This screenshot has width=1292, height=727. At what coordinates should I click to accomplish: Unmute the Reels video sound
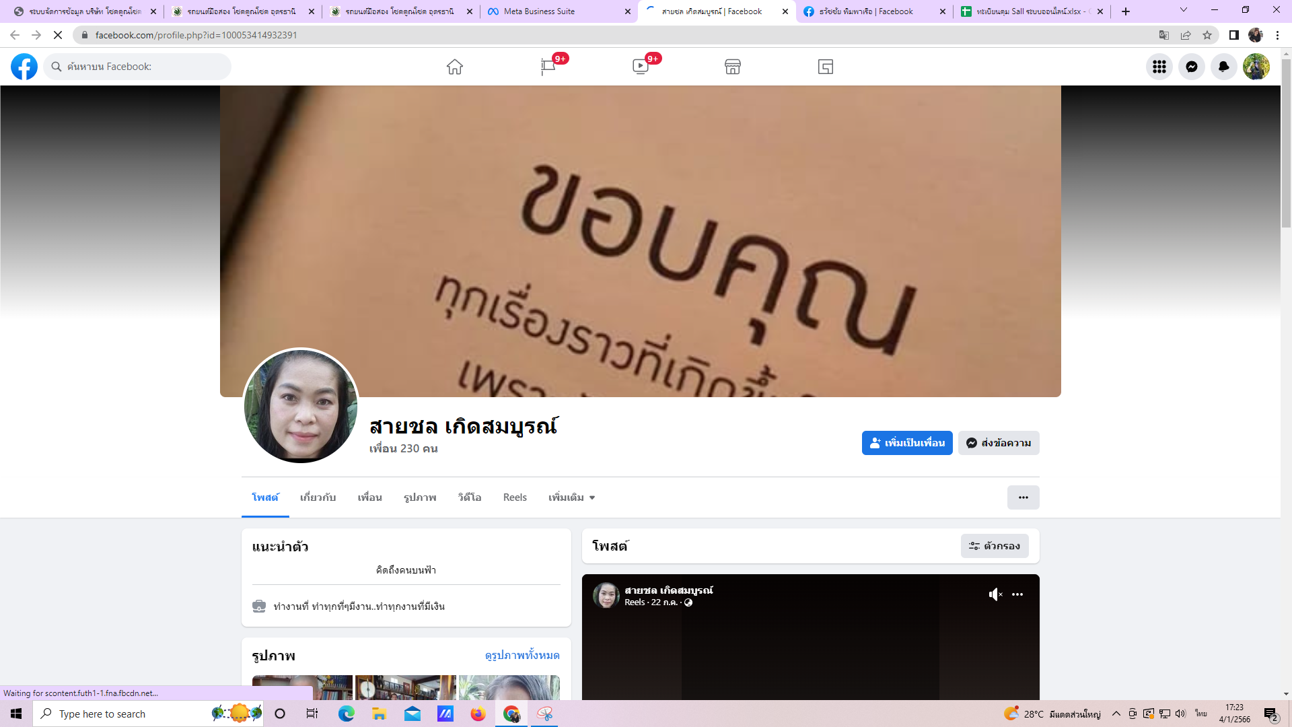(x=995, y=594)
